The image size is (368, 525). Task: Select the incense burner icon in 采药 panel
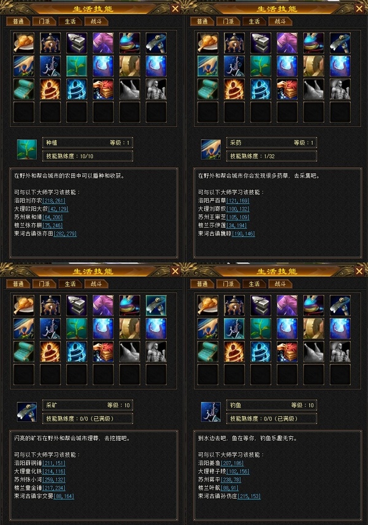234,43
